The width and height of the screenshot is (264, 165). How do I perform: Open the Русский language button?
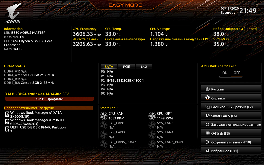[231, 89]
